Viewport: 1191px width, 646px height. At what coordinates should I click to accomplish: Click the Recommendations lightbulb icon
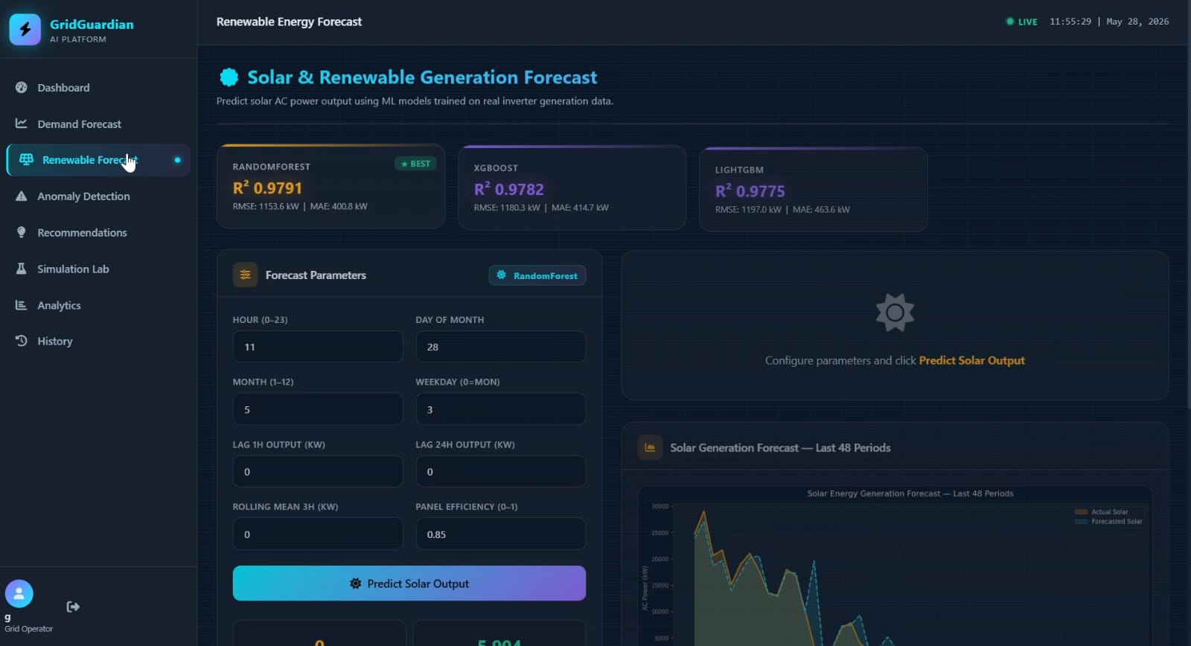[22, 232]
